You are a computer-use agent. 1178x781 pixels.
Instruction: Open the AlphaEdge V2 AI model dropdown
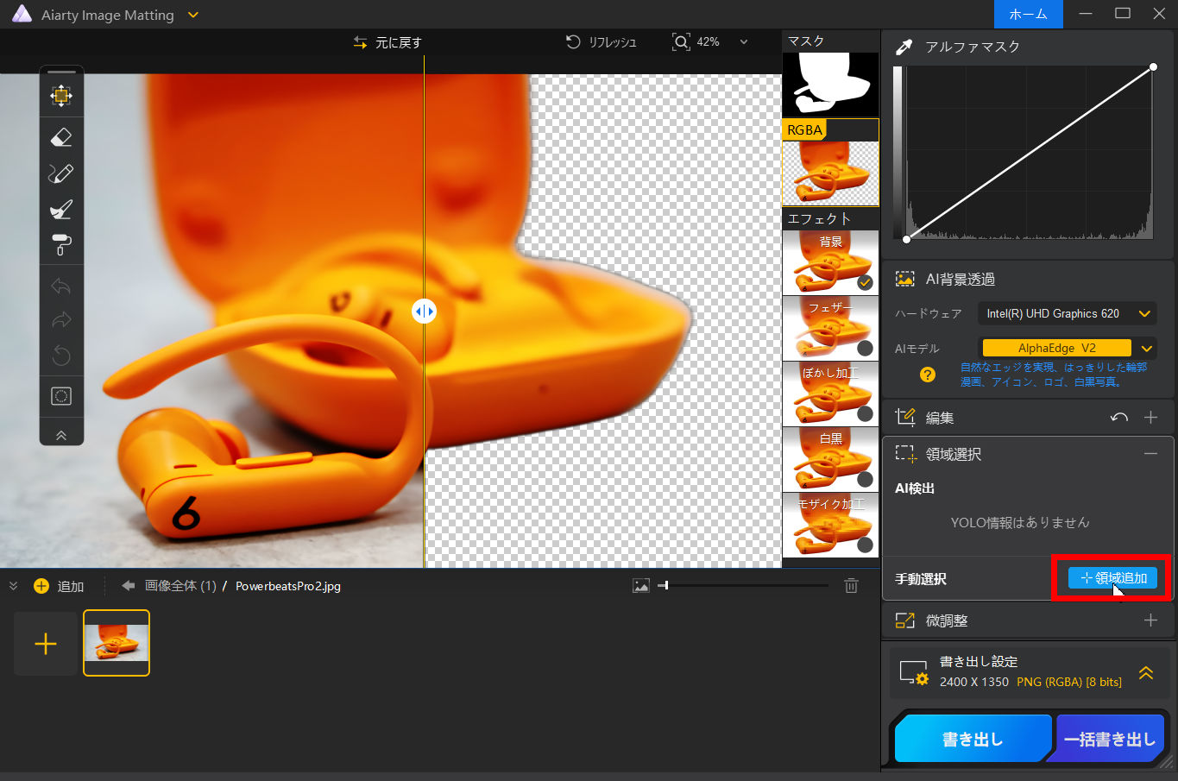click(1146, 349)
